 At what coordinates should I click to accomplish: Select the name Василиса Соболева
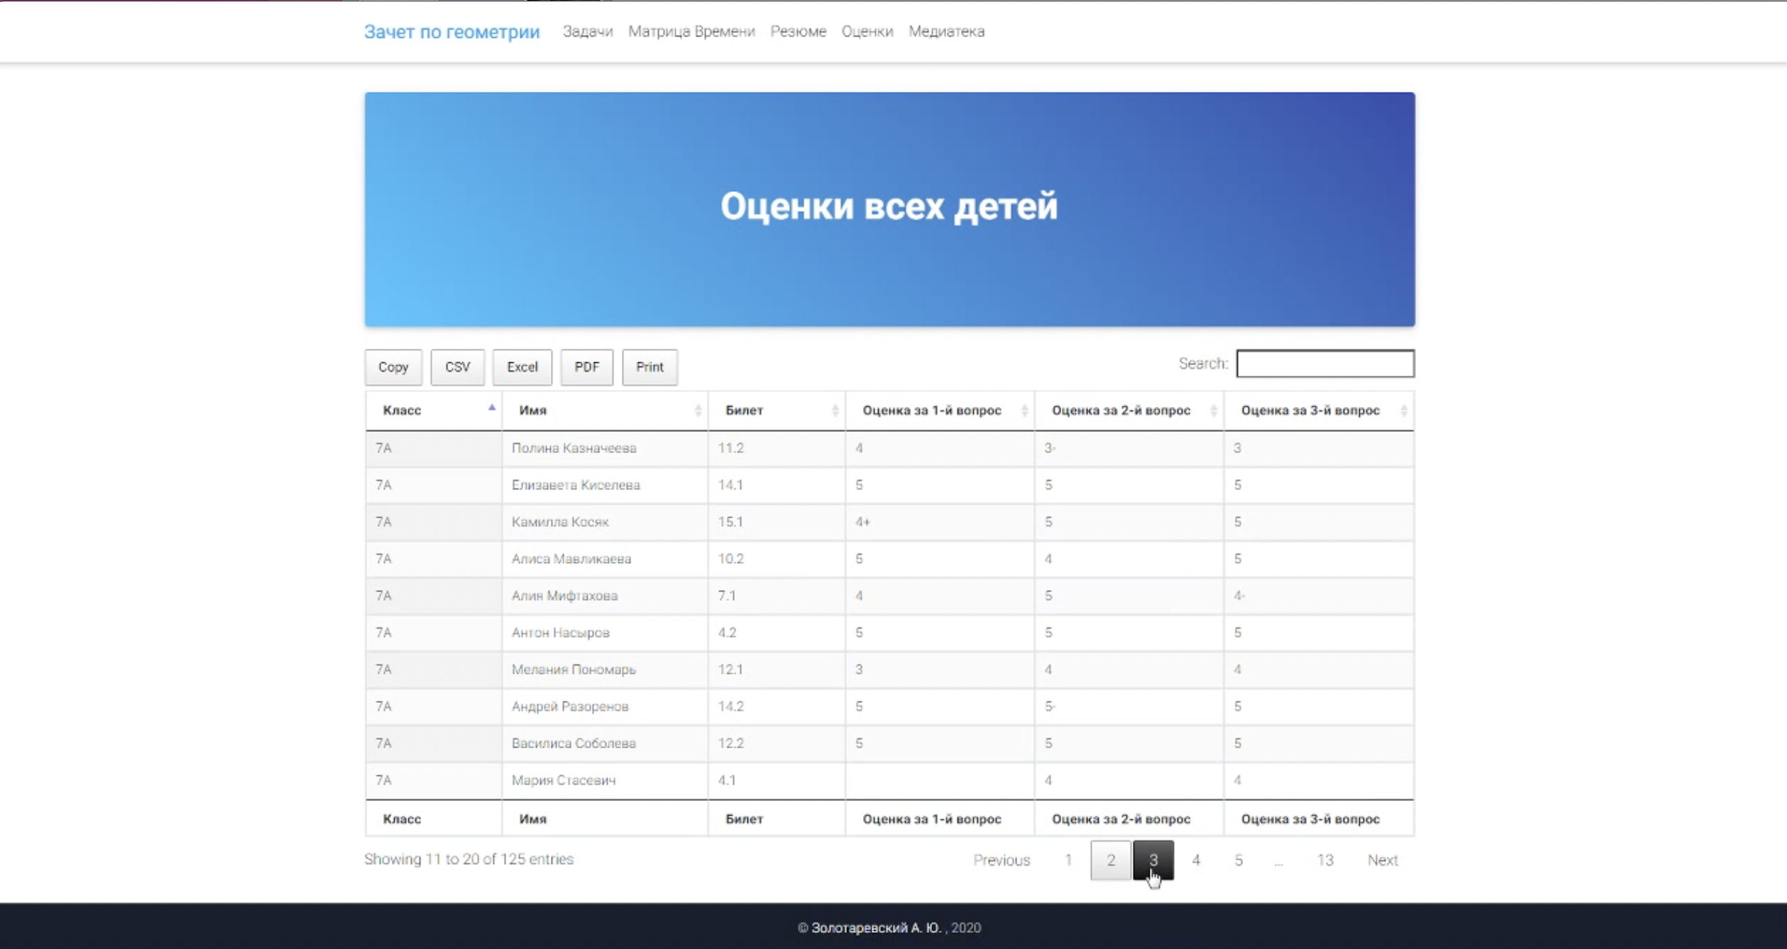click(574, 743)
